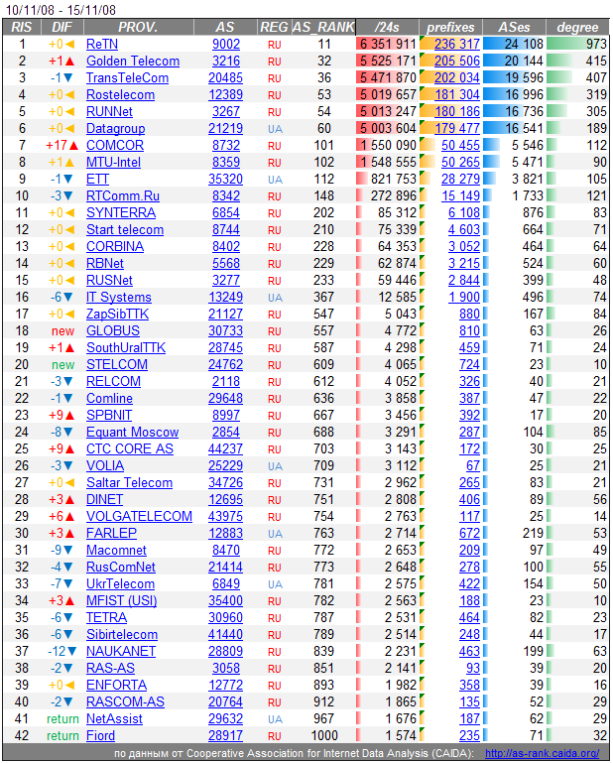
Task: Click the blue down arrow beside -12 NAUKANET
Action: click(x=72, y=652)
